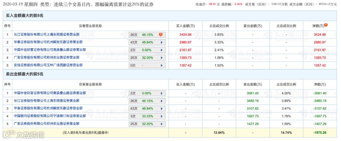Click the 25次 32.00% stats button in sell table
Viewport: 341px width, 141px height.
pyautogui.click(x=147, y=124)
